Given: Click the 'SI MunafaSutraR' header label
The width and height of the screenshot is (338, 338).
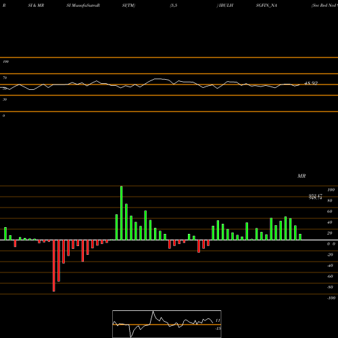Looking at the screenshot, I should point(83,5).
